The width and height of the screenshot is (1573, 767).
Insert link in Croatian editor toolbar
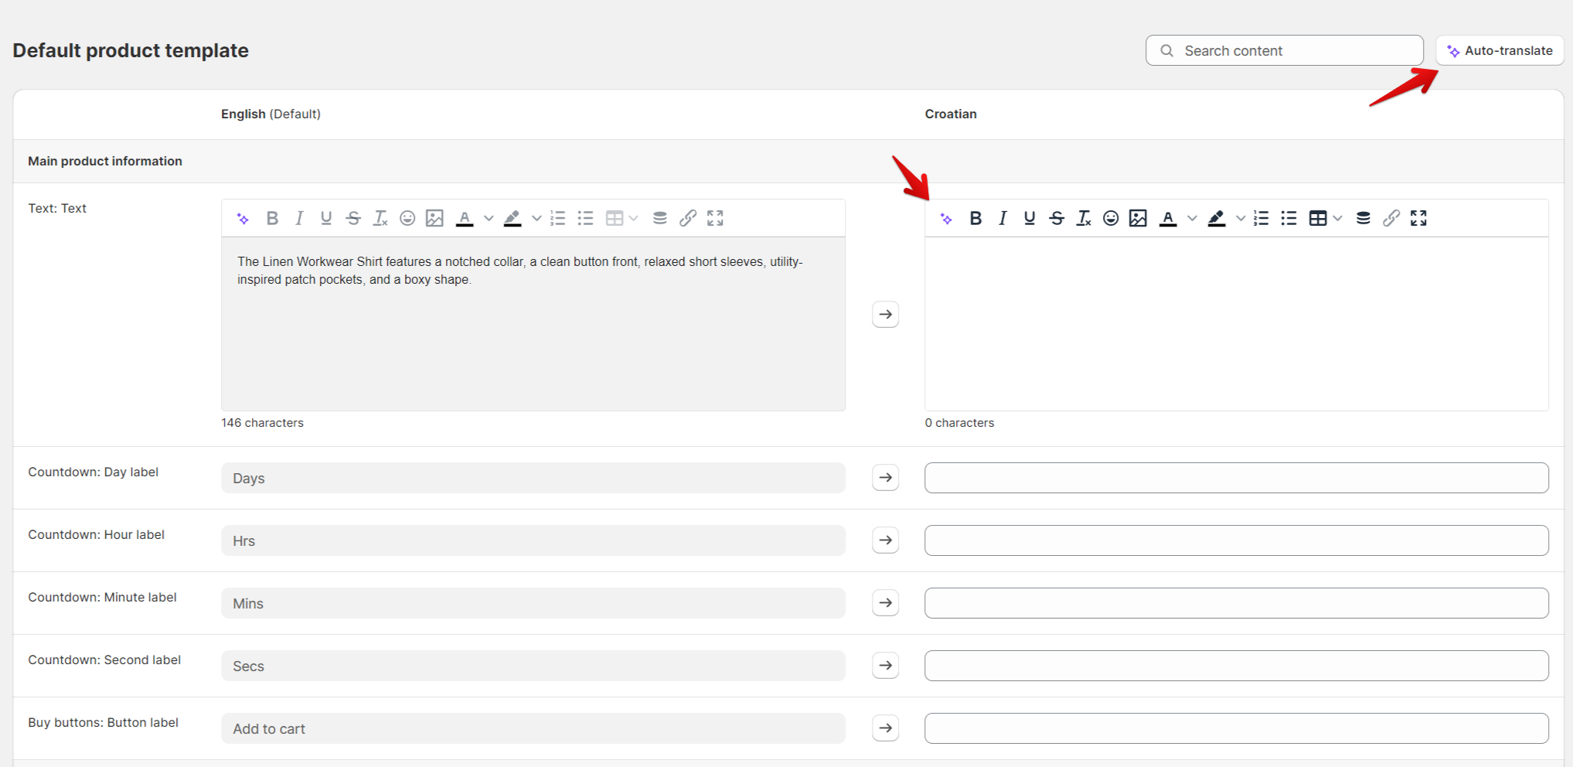[1391, 219]
